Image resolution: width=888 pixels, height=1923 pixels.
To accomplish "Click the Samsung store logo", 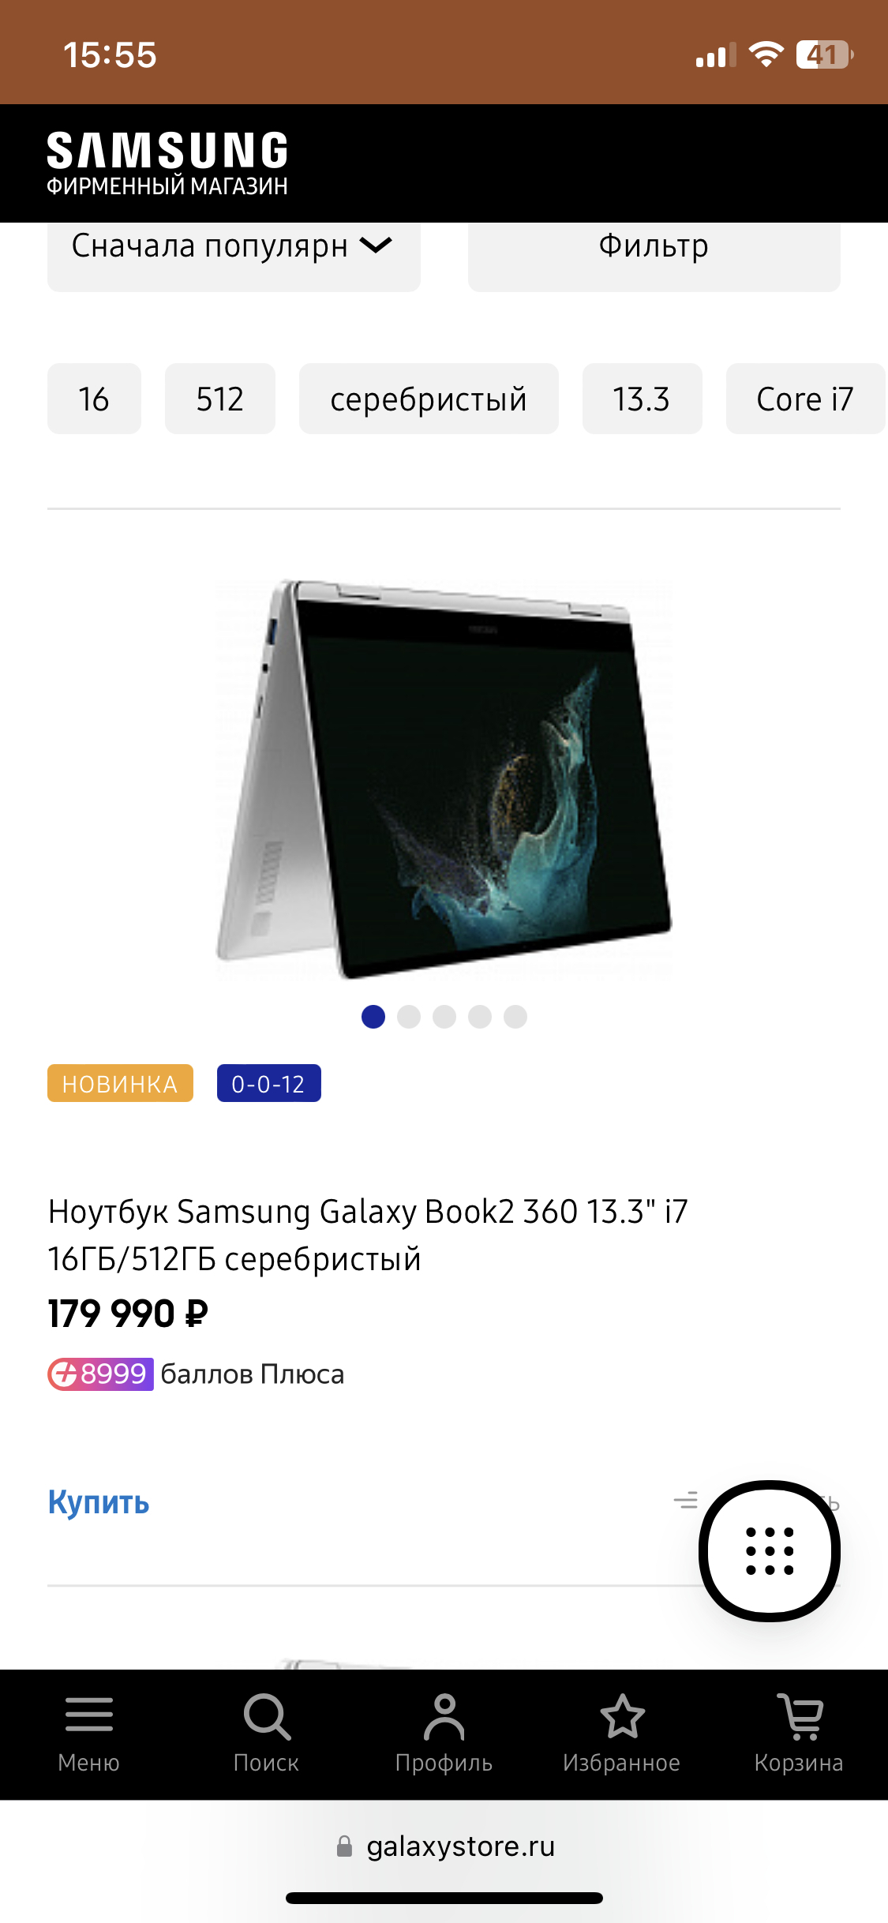I will tap(167, 163).
